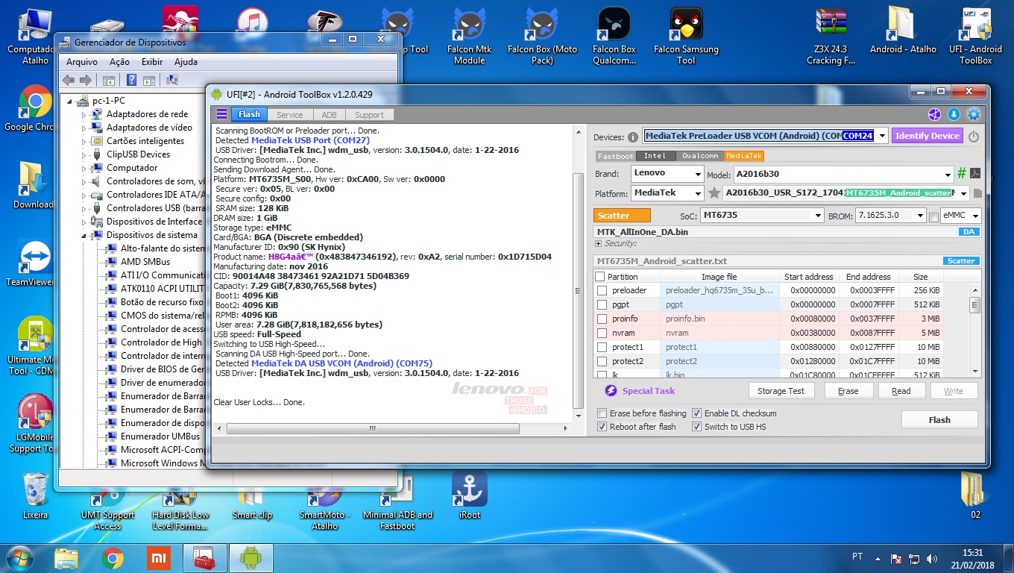Expand Adaptadores de rede in Device Manager
The width and height of the screenshot is (1014, 573).
[x=84, y=114]
